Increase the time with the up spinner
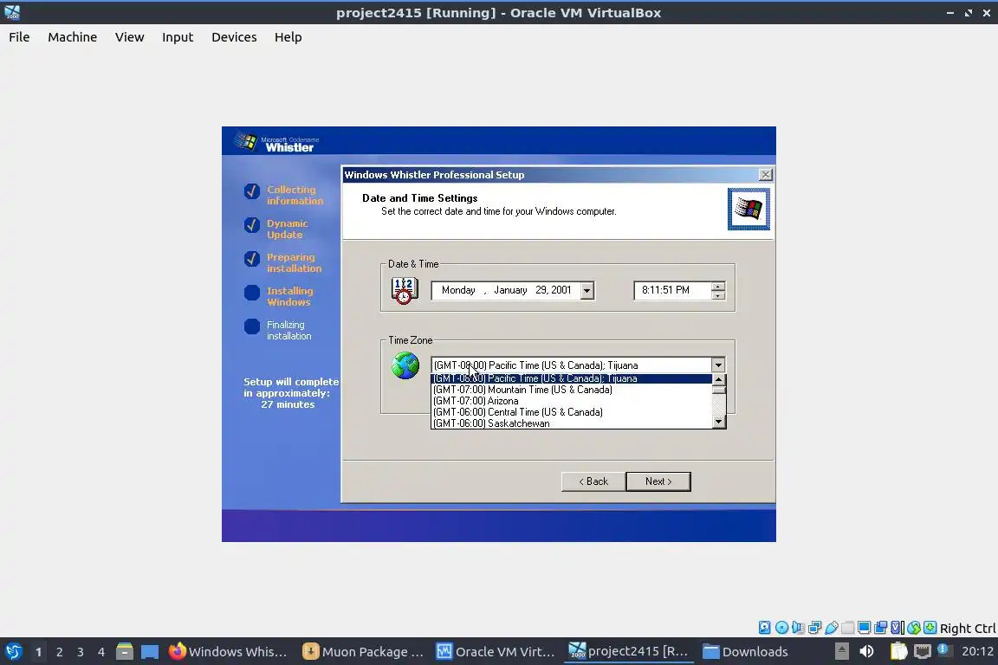 (x=718, y=287)
